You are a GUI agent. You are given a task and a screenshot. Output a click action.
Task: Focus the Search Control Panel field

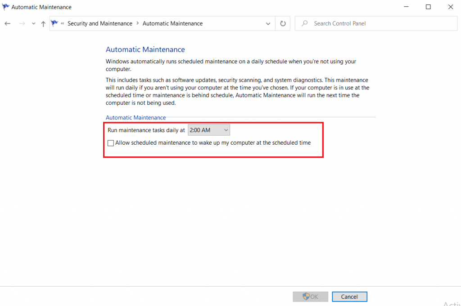click(x=376, y=23)
